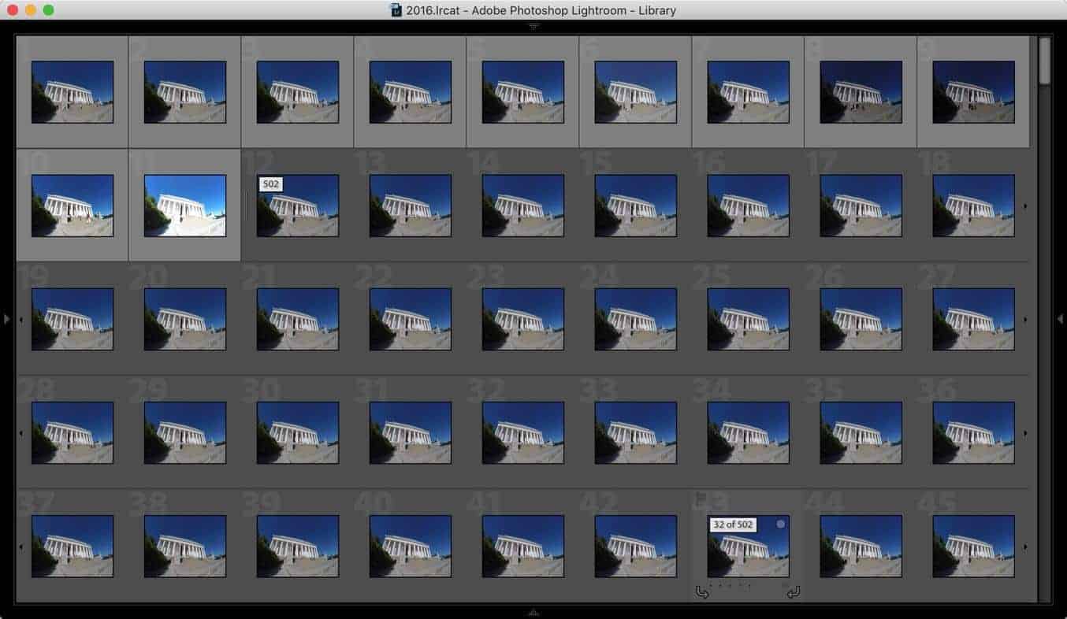Screen dimensions: 1067x619
Task: Click the '32 of 502' stack badge
Action: click(733, 524)
